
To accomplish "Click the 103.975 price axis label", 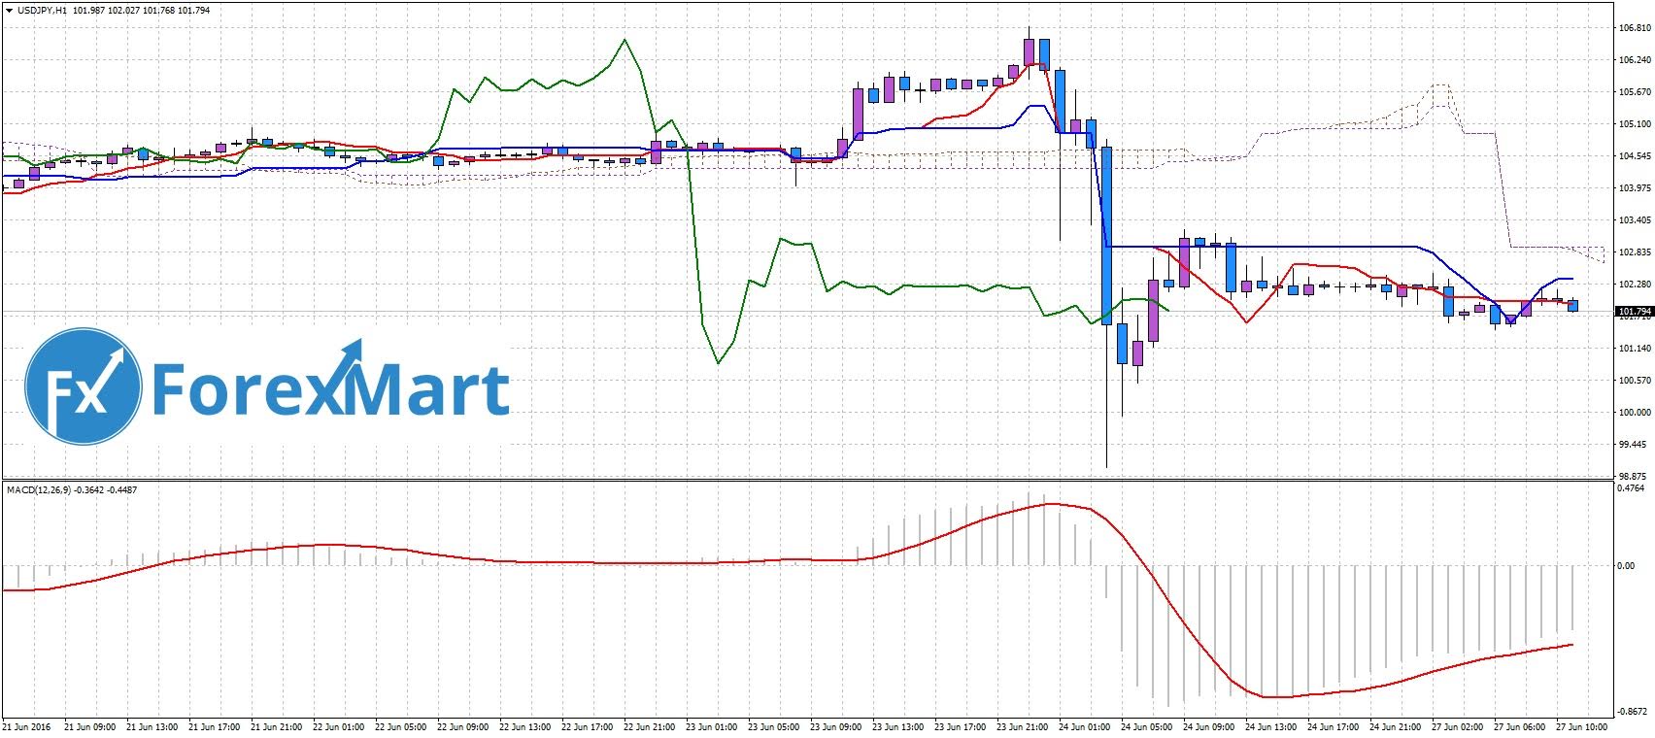I will click(x=1634, y=188).
